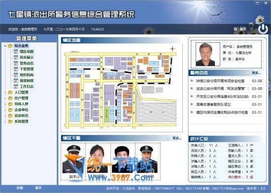Open 辖区地图 calendar icon in menu
This screenshot has width=271, height=193.
click(16, 51)
